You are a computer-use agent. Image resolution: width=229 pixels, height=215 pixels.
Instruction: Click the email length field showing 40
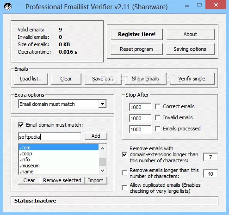click(x=210, y=174)
